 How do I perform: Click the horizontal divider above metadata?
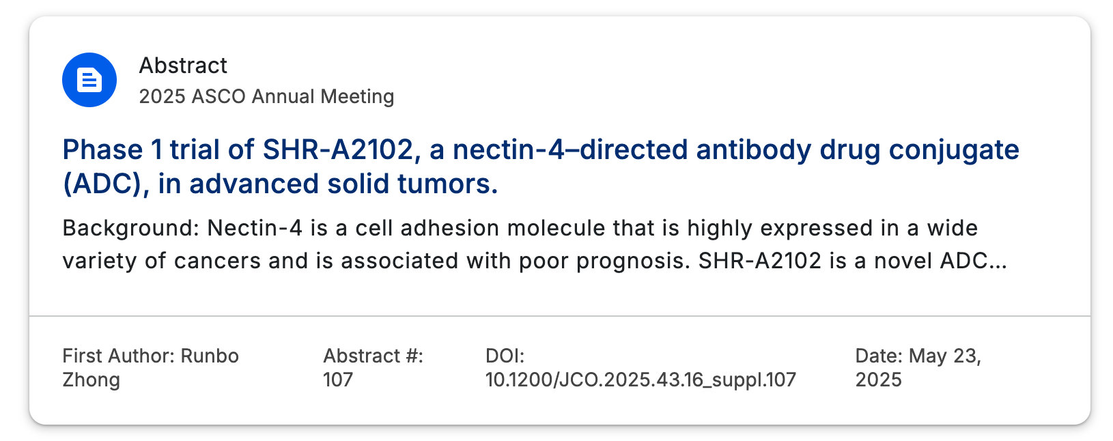pyautogui.click(x=560, y=316)
